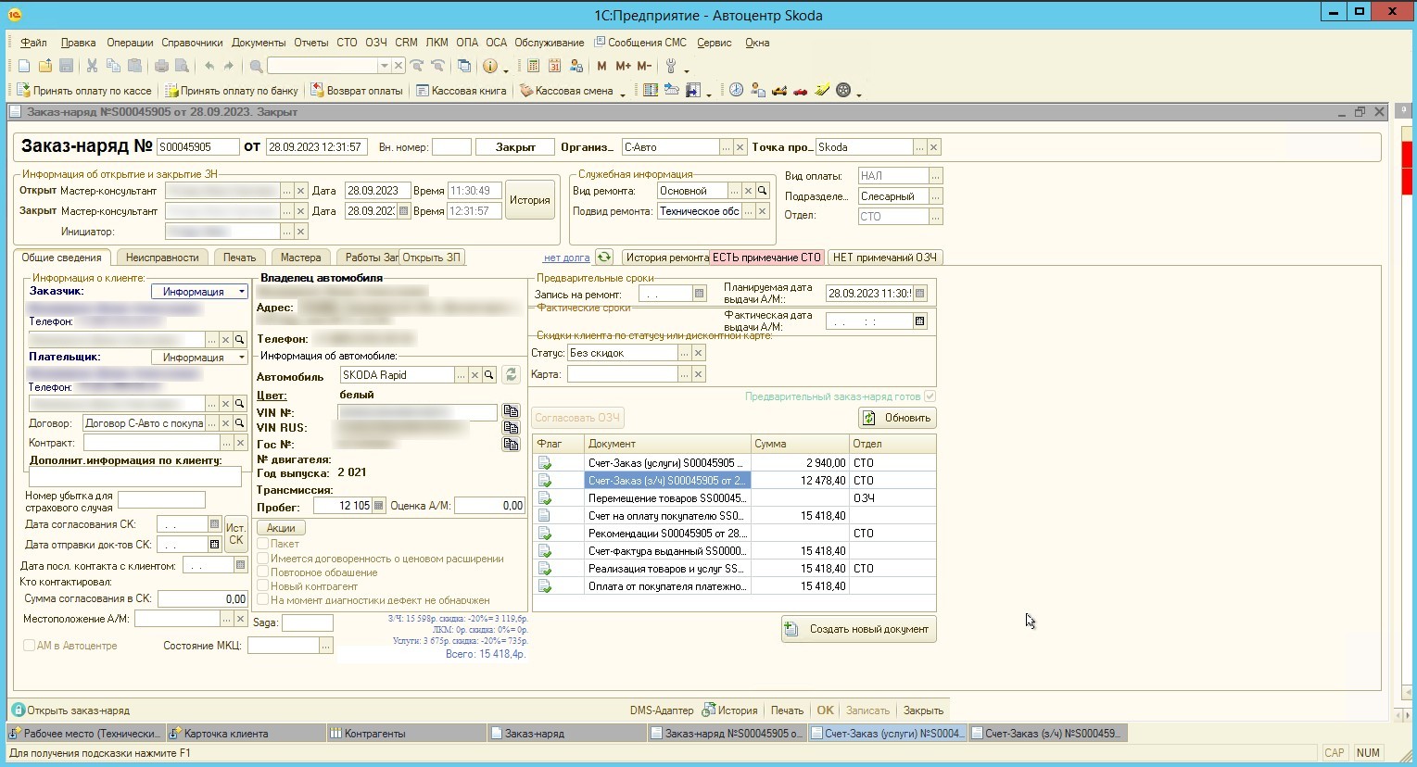Click the green refresh icon beside 'нет долга'
The image size is (1417, 767).
[x=604, y=258]
